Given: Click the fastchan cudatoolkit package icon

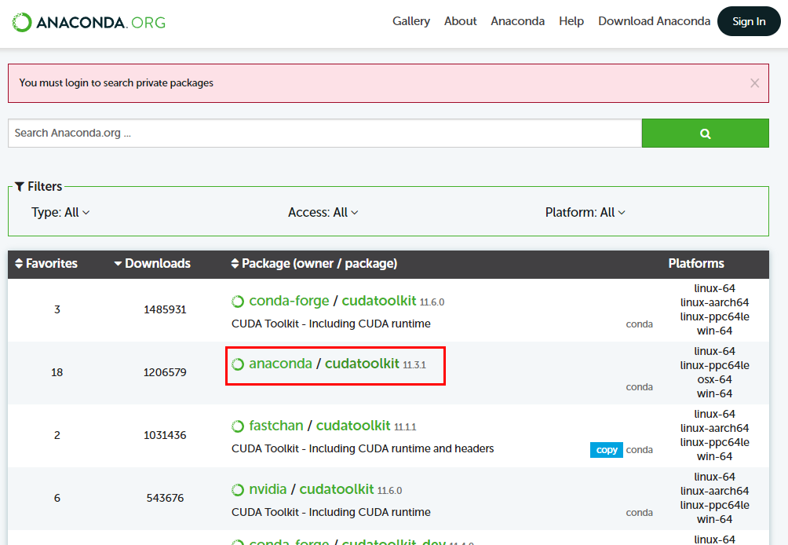Looking at the screenshot, I should (238, 426).
